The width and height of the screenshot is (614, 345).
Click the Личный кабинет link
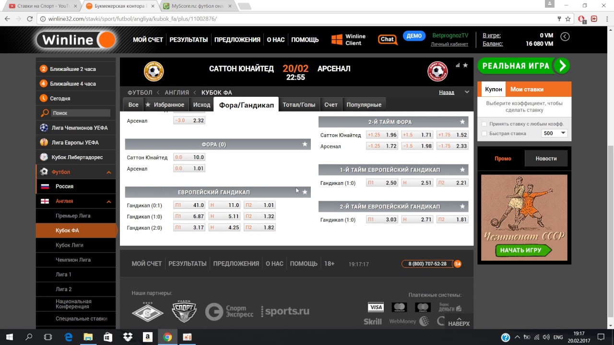click(449, 44)
